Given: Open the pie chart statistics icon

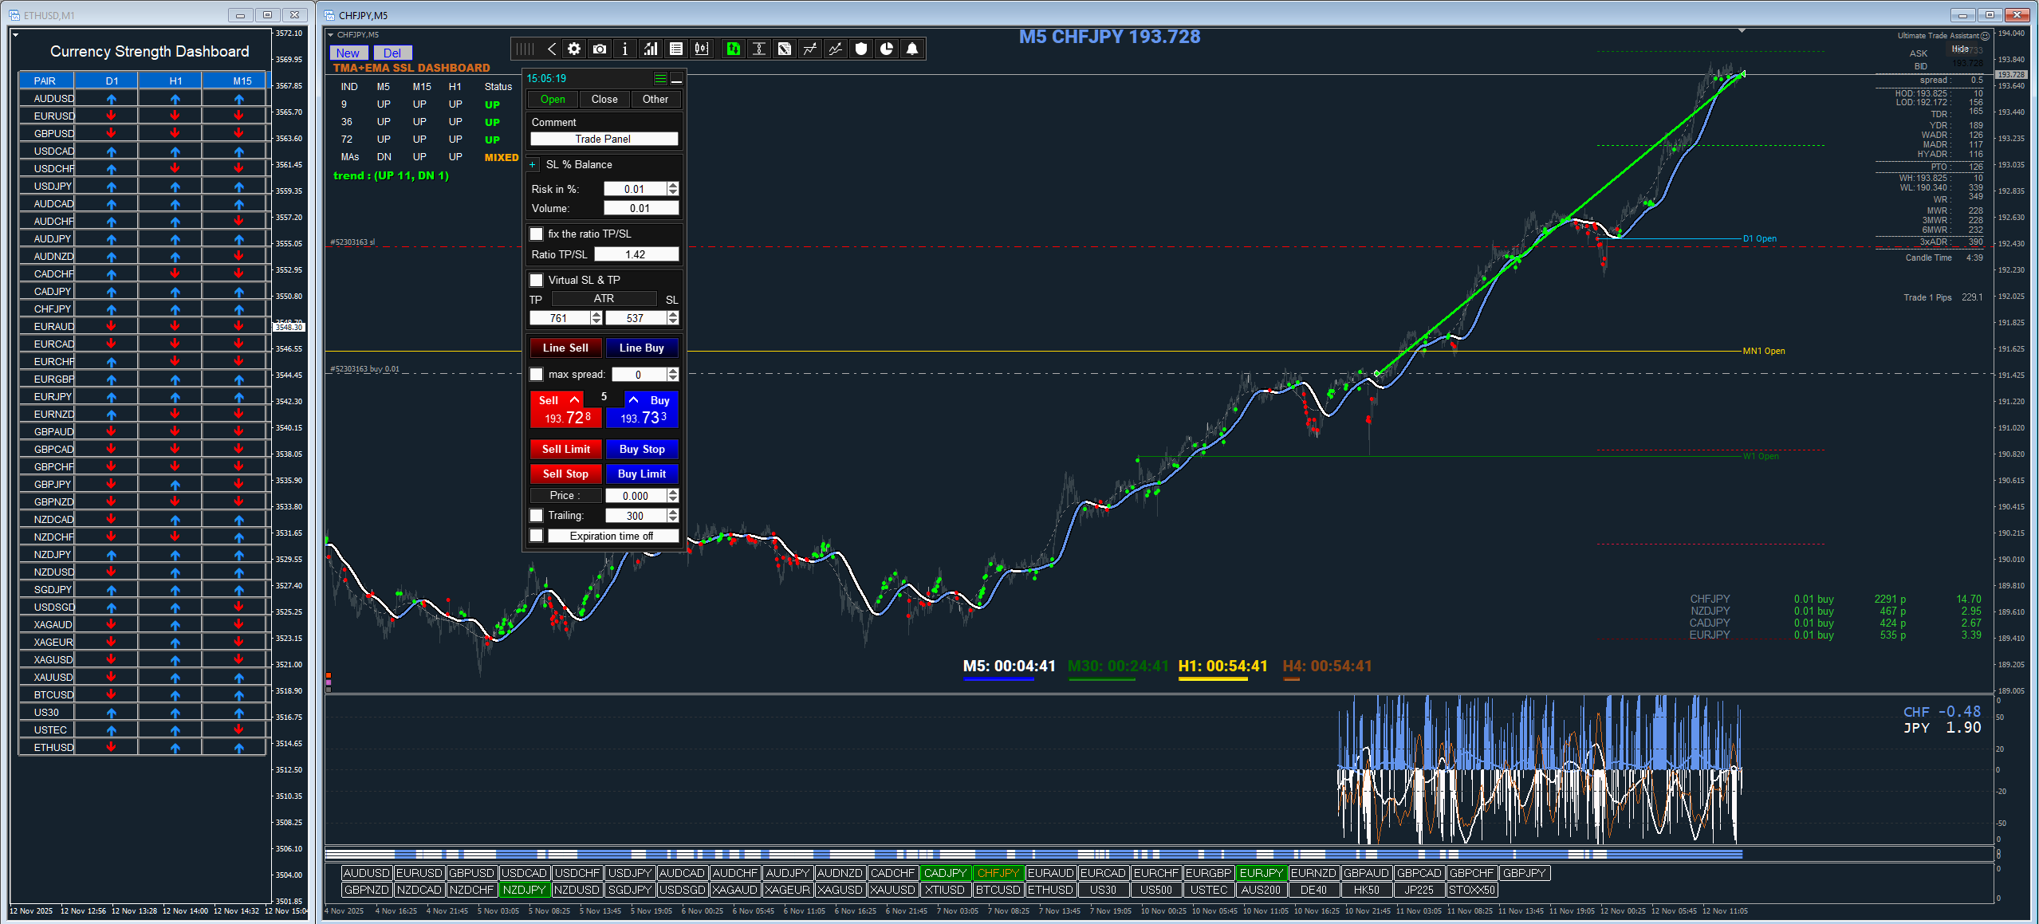Looking at the screenshot, I should click(887, 49).
